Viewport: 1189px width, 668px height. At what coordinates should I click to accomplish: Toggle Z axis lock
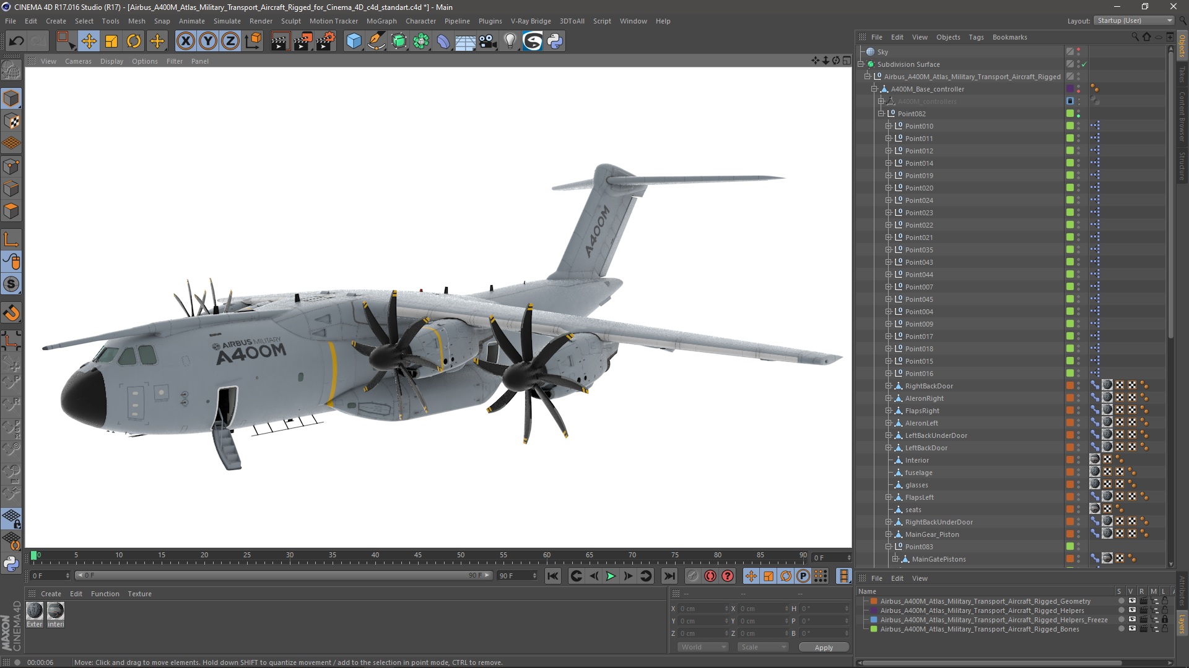[x=230, y=41]
